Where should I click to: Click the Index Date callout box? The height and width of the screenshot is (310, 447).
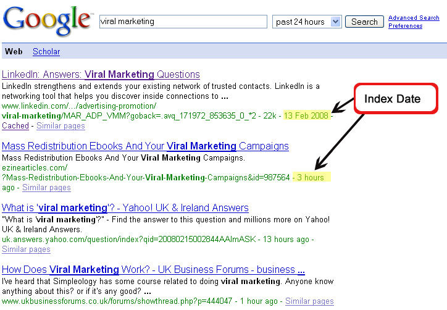pyautogui.click(x=396, y=99)
